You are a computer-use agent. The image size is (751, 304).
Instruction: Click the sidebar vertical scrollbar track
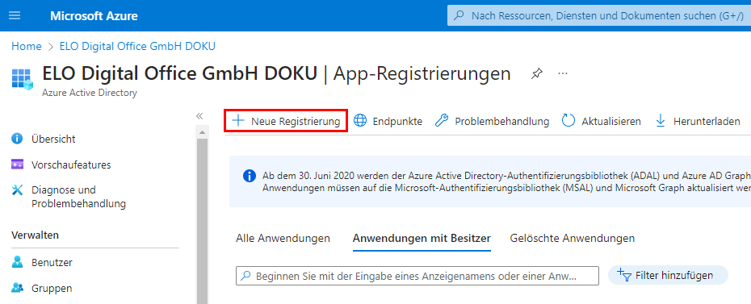202,220
